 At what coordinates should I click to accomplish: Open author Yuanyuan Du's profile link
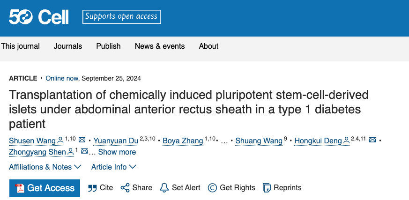pos(116,141)
